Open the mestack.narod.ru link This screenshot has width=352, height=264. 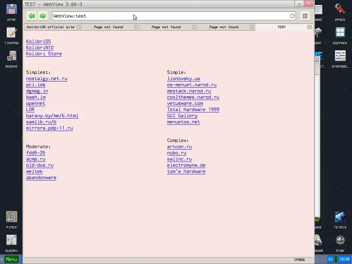pyautogui.click(x=189, y=91)
